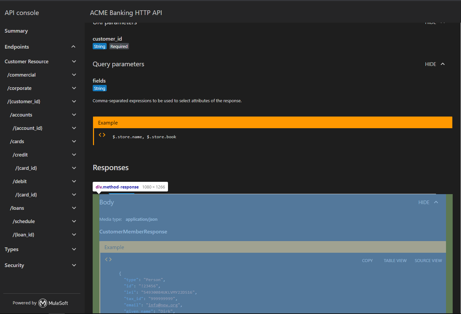The height and width of the screenshot is (314, 461).
Task: Expand the /schedule chevron
Action: click(x=74, y=221)
